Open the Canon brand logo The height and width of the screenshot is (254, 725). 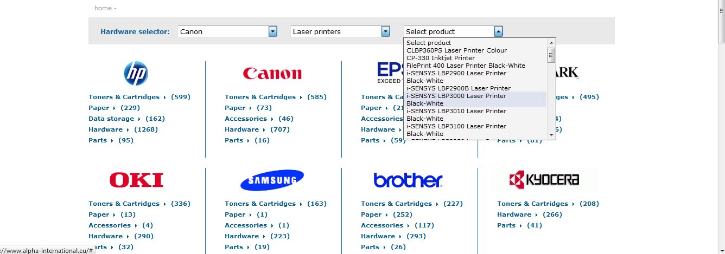(x=272, y=74)
